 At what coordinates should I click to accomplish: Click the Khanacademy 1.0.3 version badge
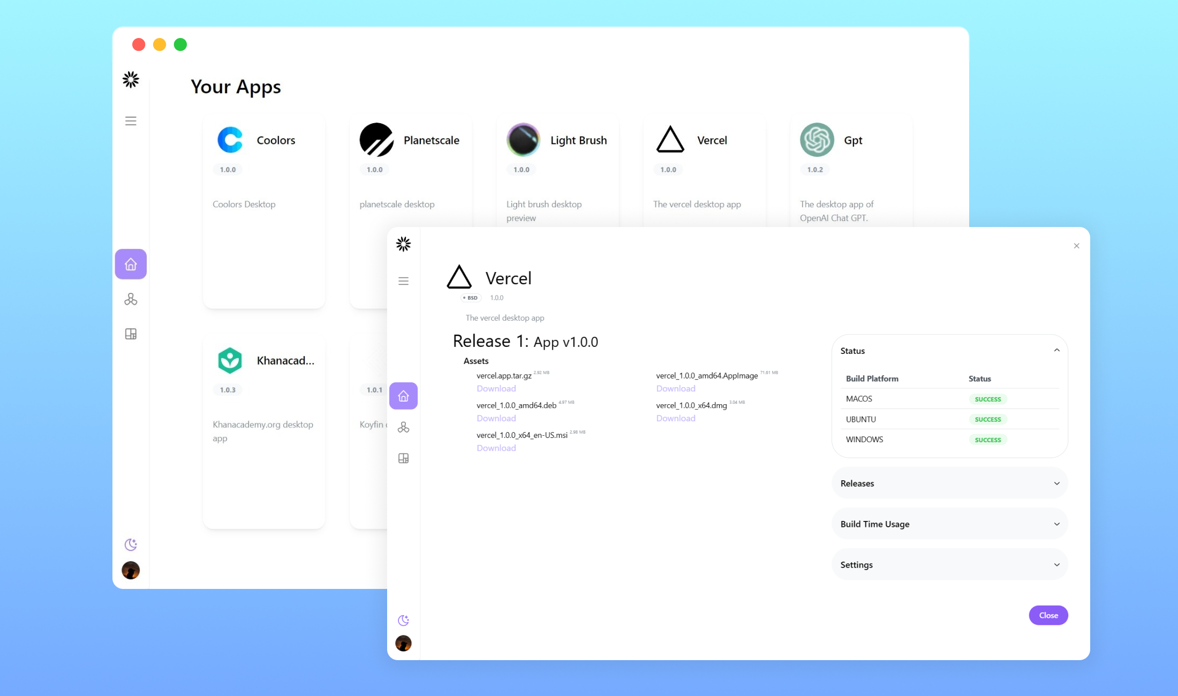(x=228, y=390)
